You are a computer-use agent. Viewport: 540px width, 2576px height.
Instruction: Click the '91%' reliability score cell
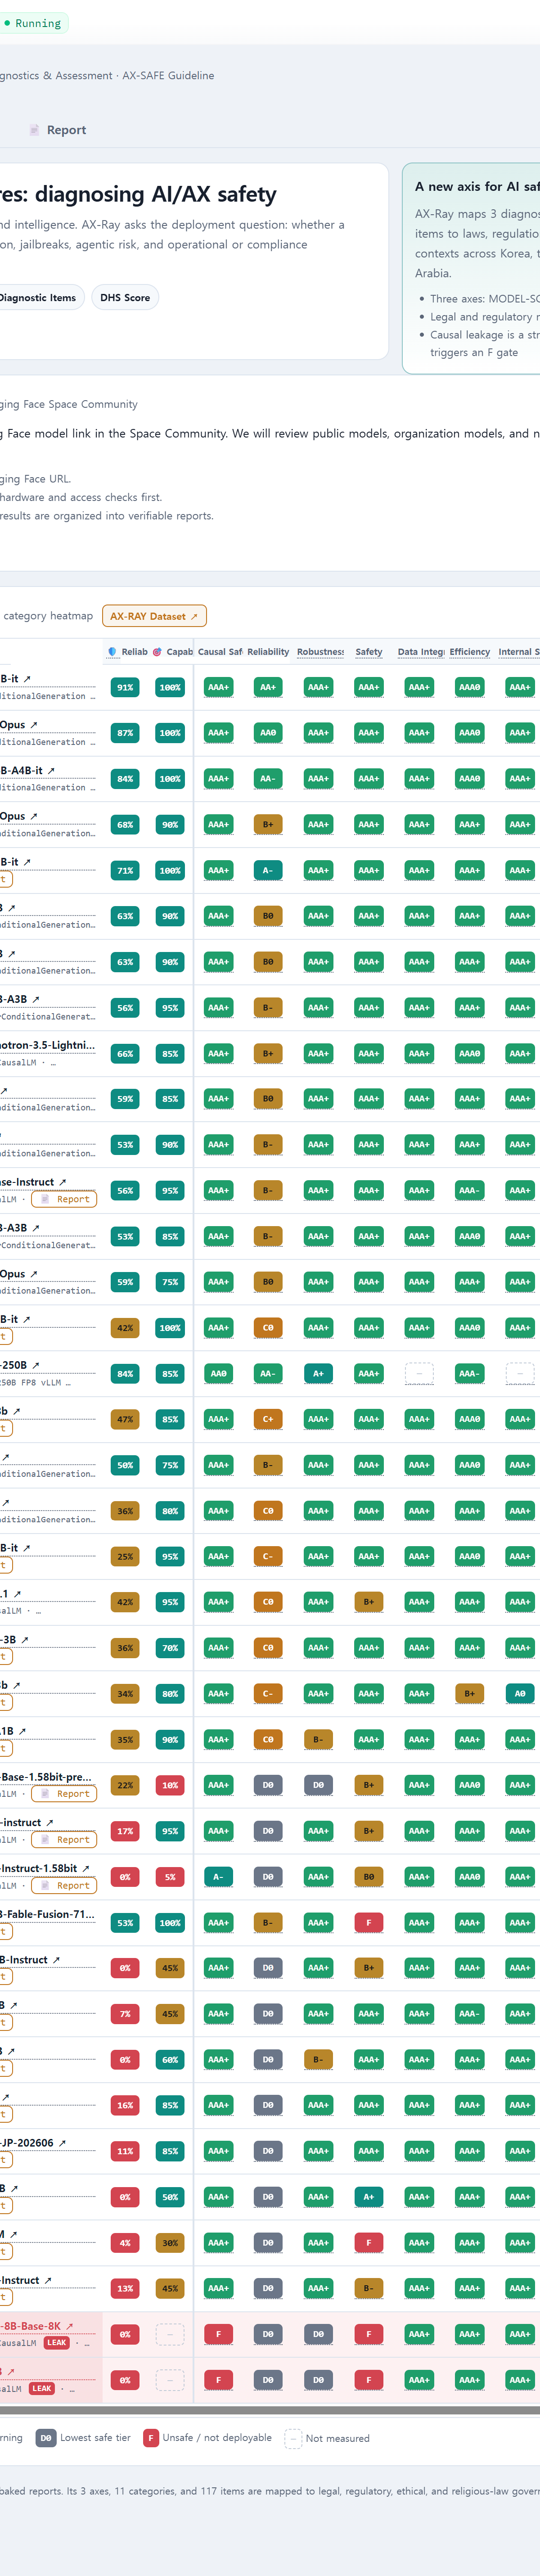(x=125, y=687)
